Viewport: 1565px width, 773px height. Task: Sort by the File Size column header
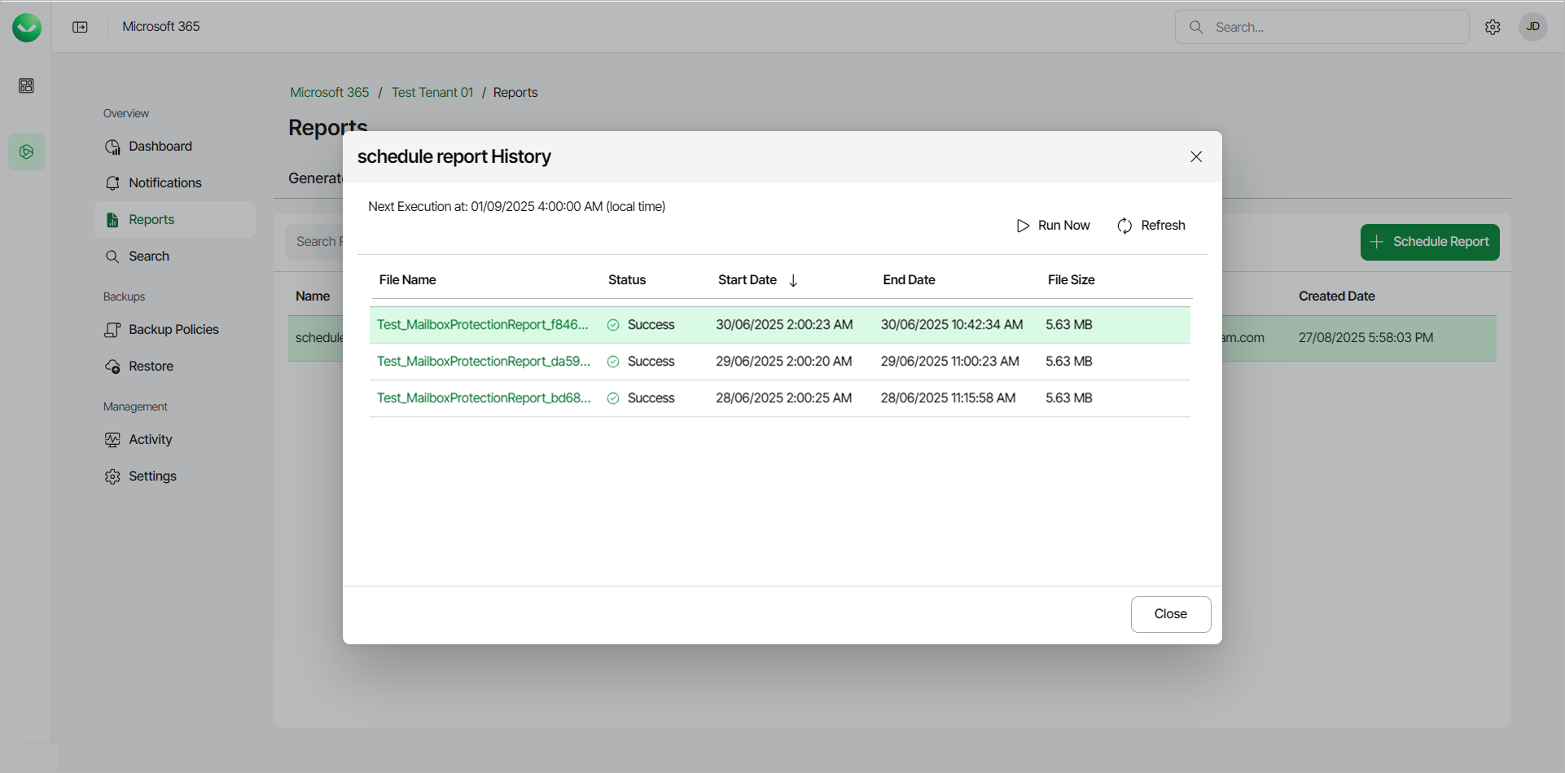click(1071, 280)
